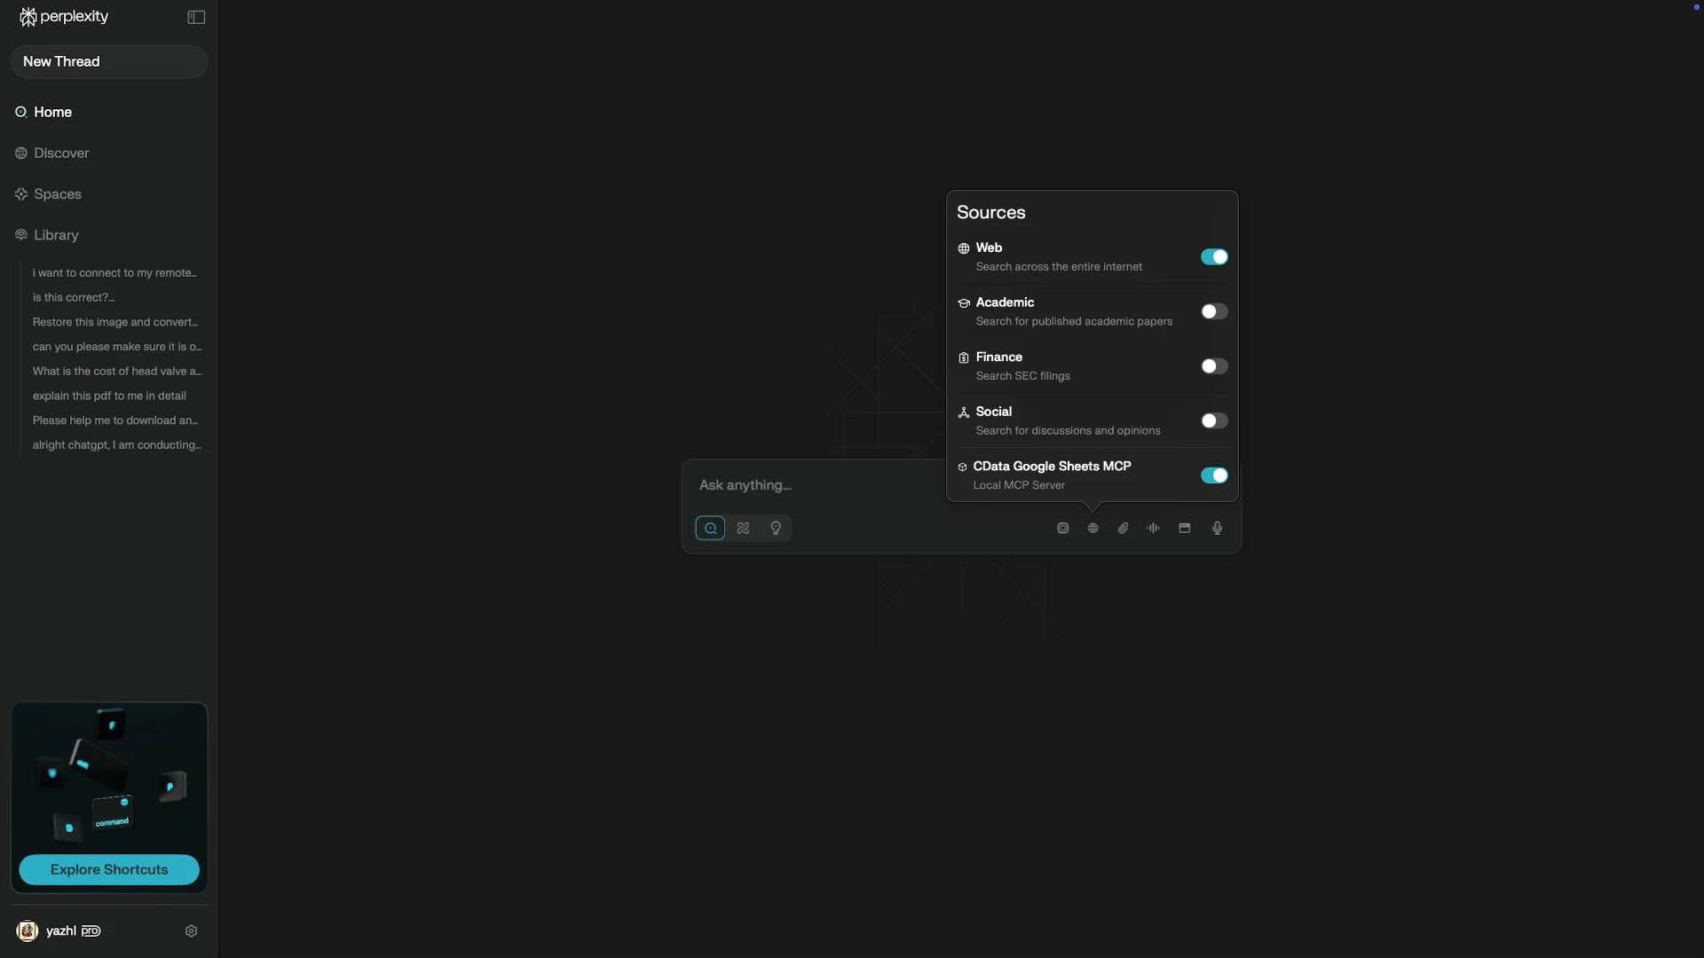The height and width of the screenshot is (958, 1704).
Task: Collapse the sidebar panel icon
Action: 196,17
